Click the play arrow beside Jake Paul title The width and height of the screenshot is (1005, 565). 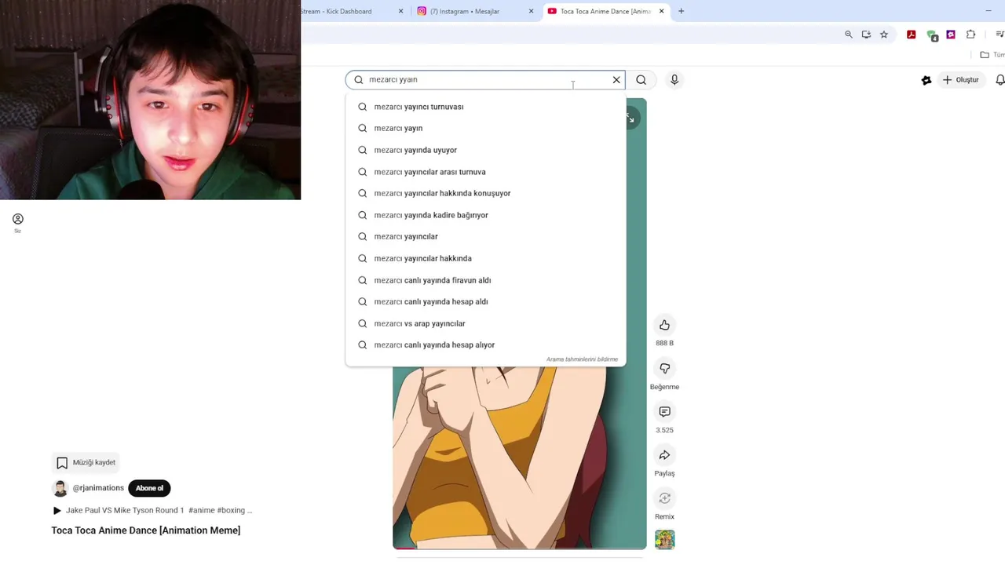tap(57, 511)
